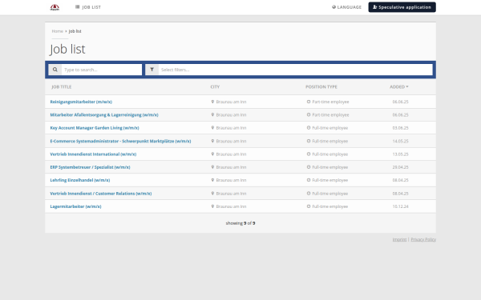Click clock icon in ERP Systembetreuer row
The image size is (481, 300).
coord(309,167)
